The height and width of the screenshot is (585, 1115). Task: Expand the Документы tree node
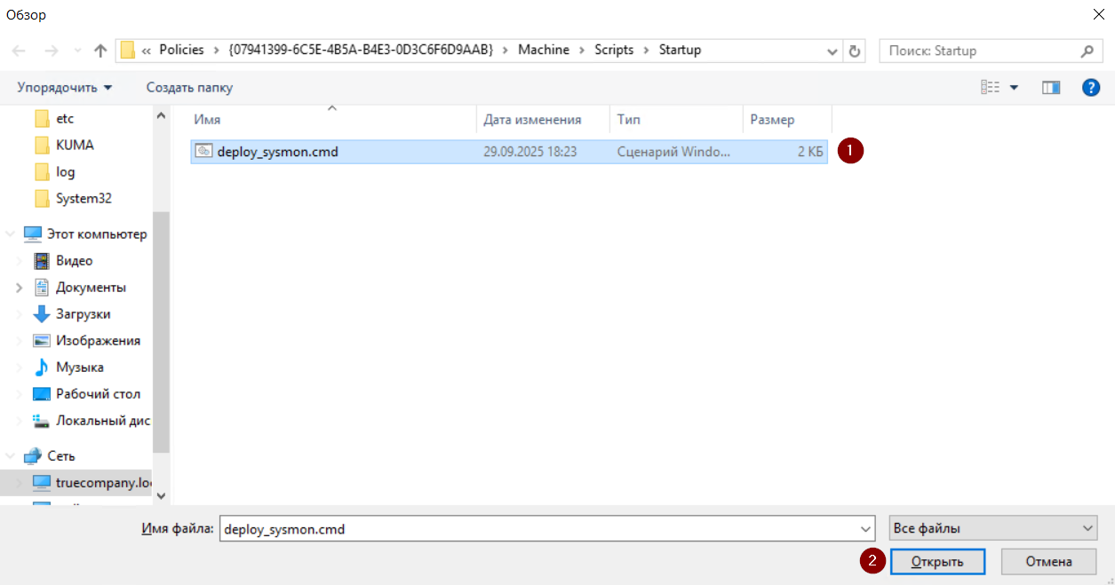[x=20, y=288]
